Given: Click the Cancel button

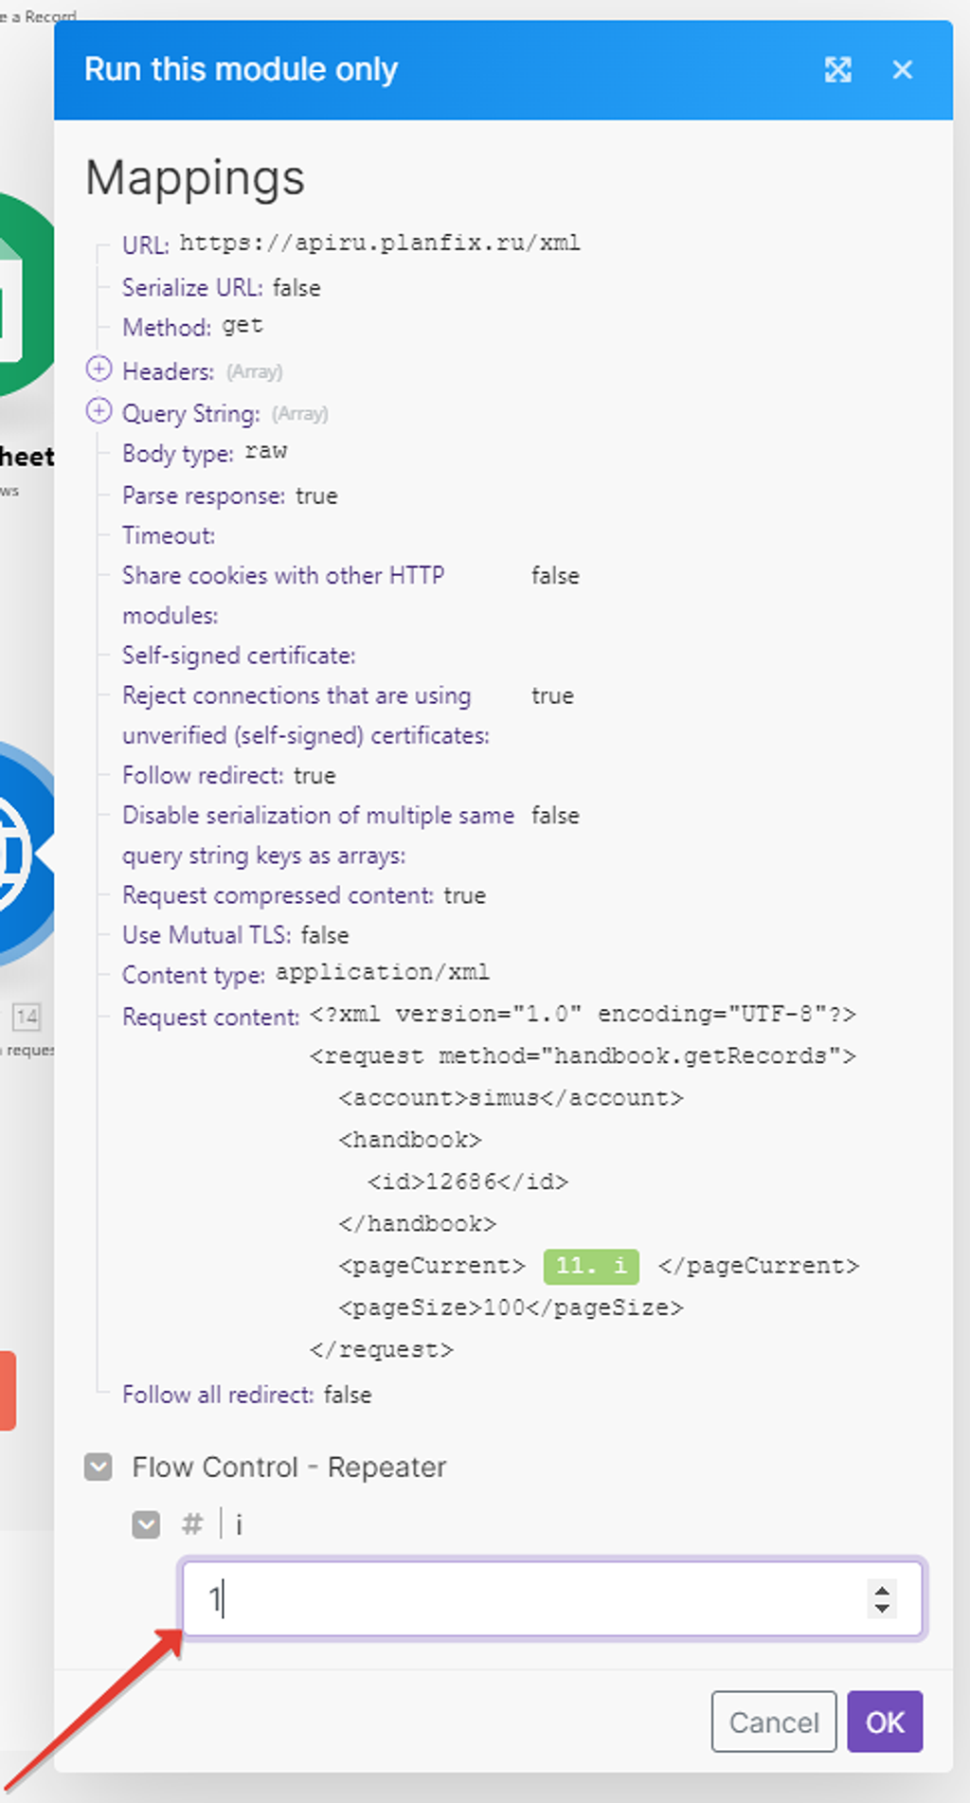Looking at the screenshot, I should (774, 1722).
